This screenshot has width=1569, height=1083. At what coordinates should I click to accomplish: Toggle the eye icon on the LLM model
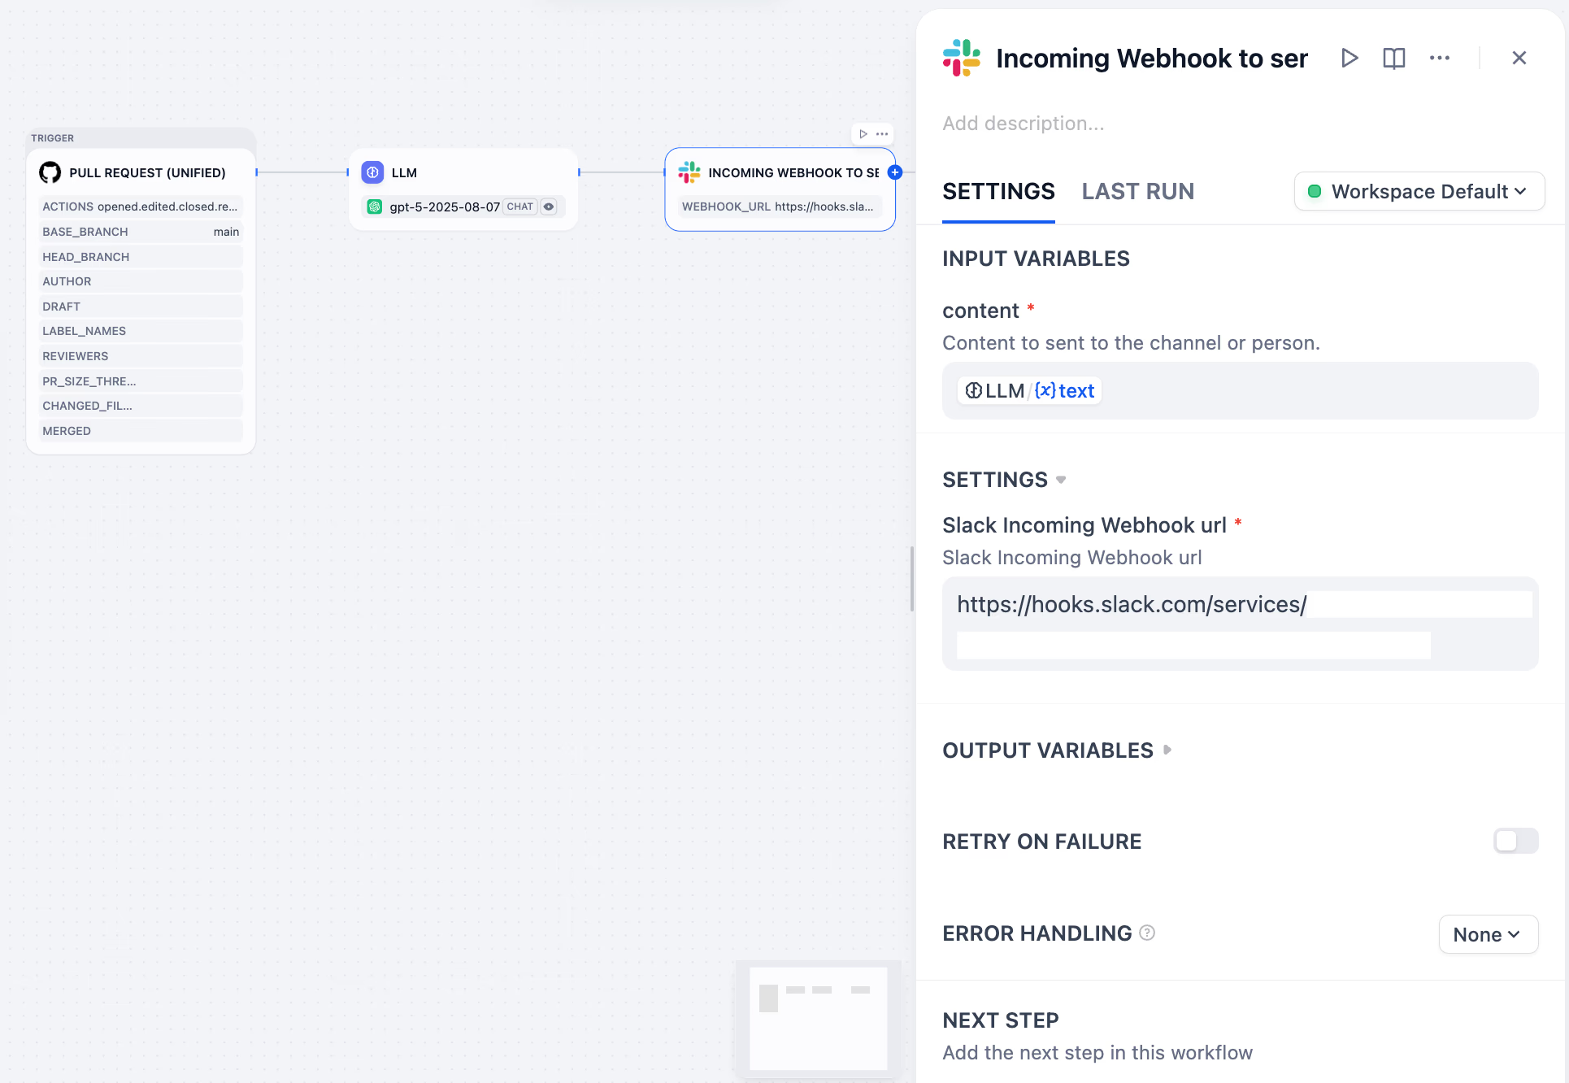point(550,207)
